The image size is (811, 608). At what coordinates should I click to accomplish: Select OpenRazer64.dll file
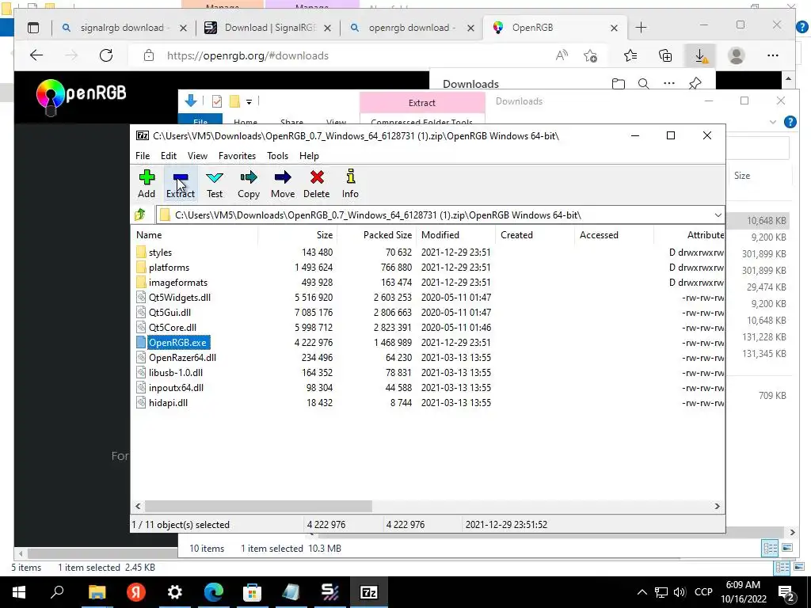[x=182, y=357]
